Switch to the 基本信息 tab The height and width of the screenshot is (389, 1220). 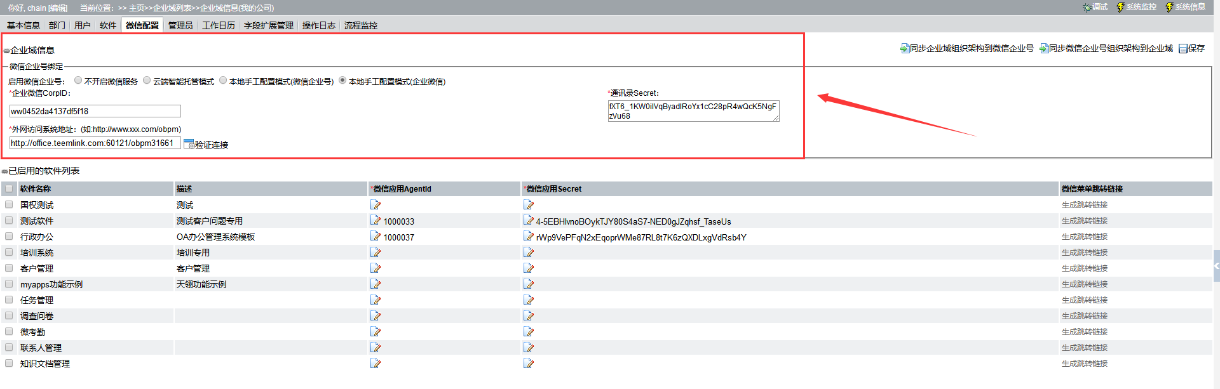24,25
